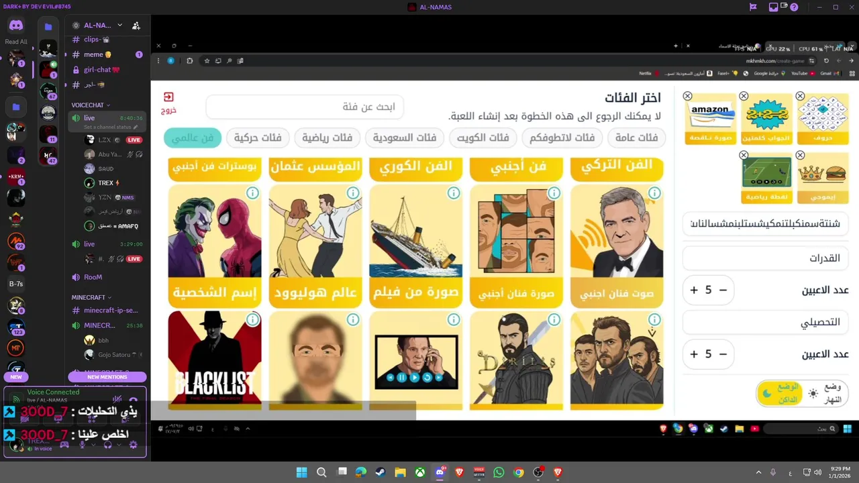The width and height of the screenshot is (859, 483).
Task: Click Windows Start button on taskbar
Action: tap(302, 472)
